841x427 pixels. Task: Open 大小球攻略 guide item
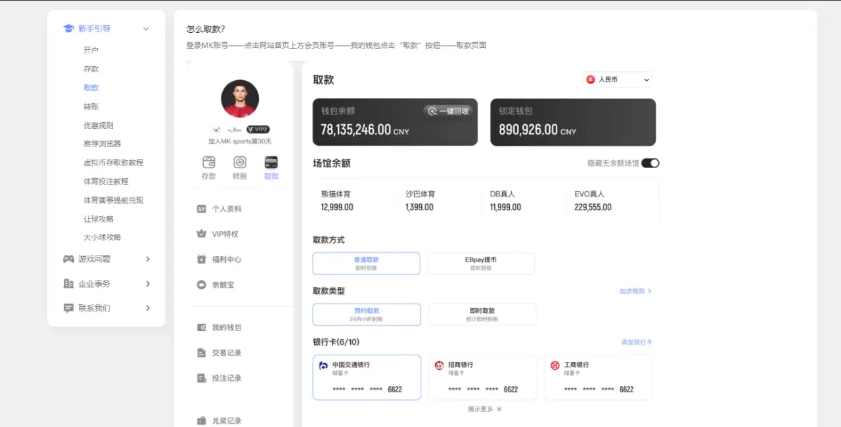[x=102, y=237]
